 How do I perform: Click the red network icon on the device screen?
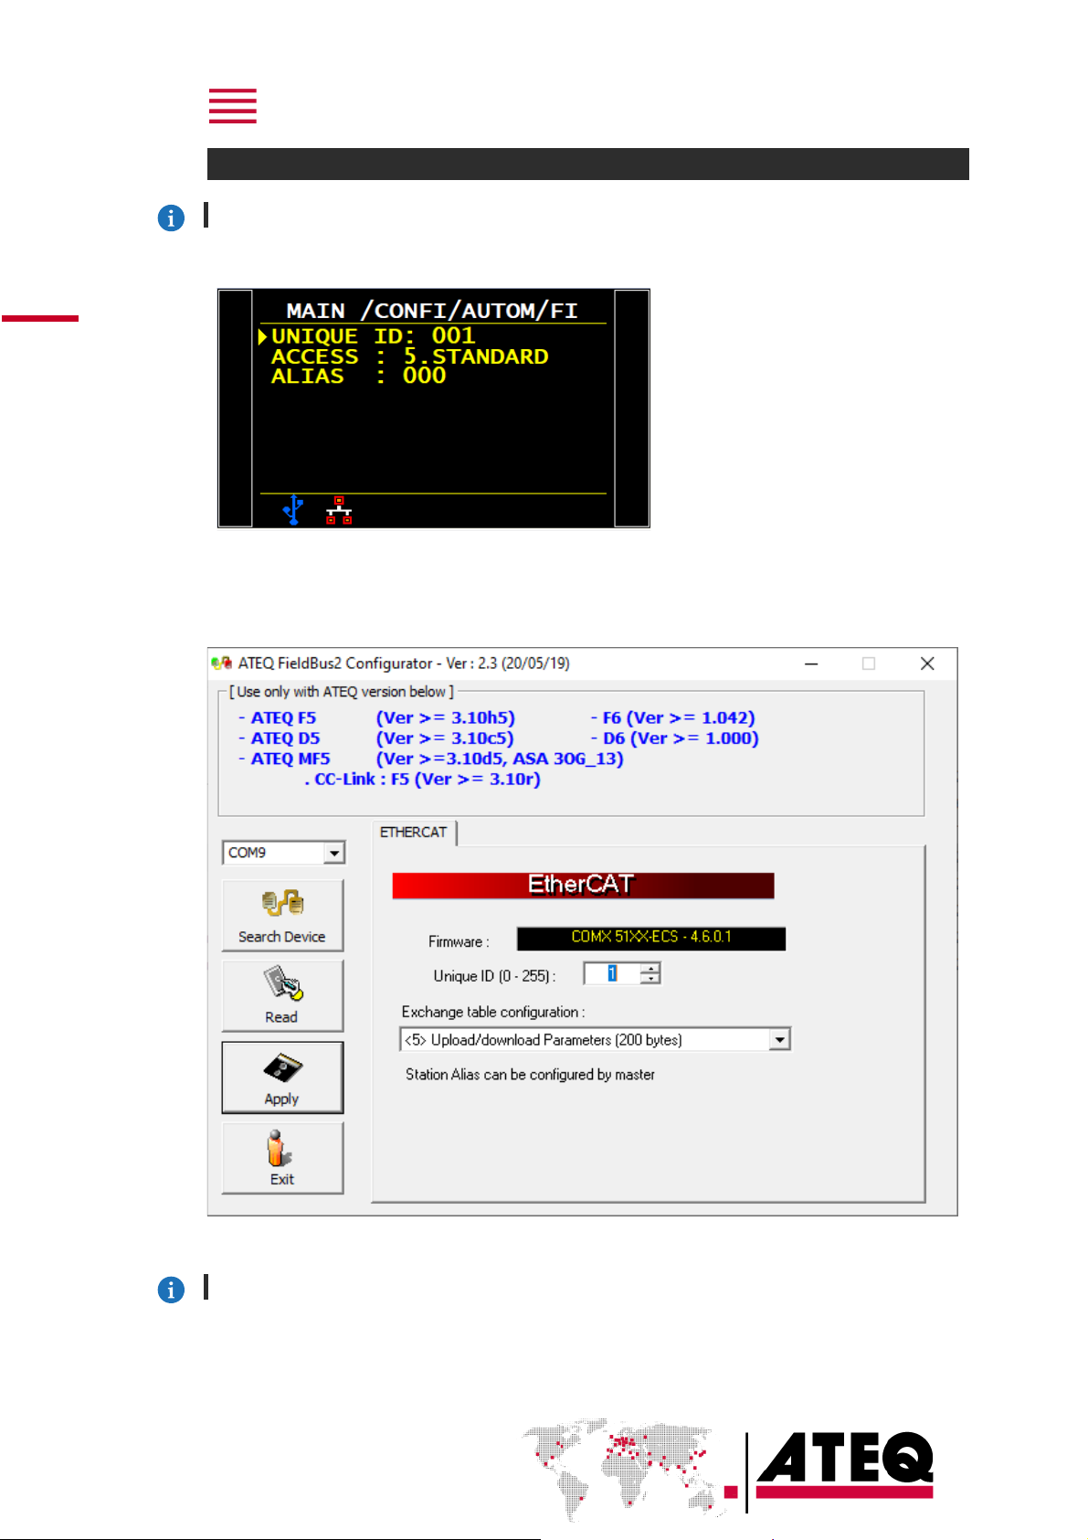pos(339,510)
